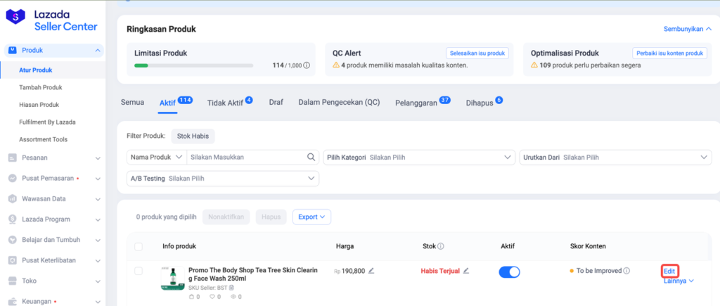This screenshot has height=306, width=720.
Task: Click the info icon beside 114/1,000
Action: click(307, 65)
